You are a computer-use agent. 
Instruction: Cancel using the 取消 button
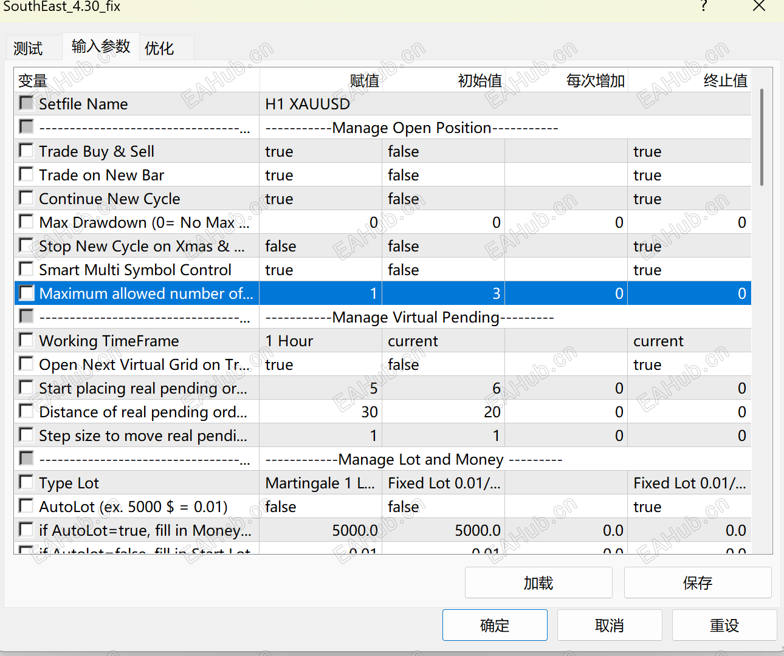click(x=610, y=625)
